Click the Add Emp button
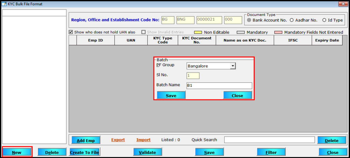The width and height of the screenshot is (350, 158). (x=86, y=140)
